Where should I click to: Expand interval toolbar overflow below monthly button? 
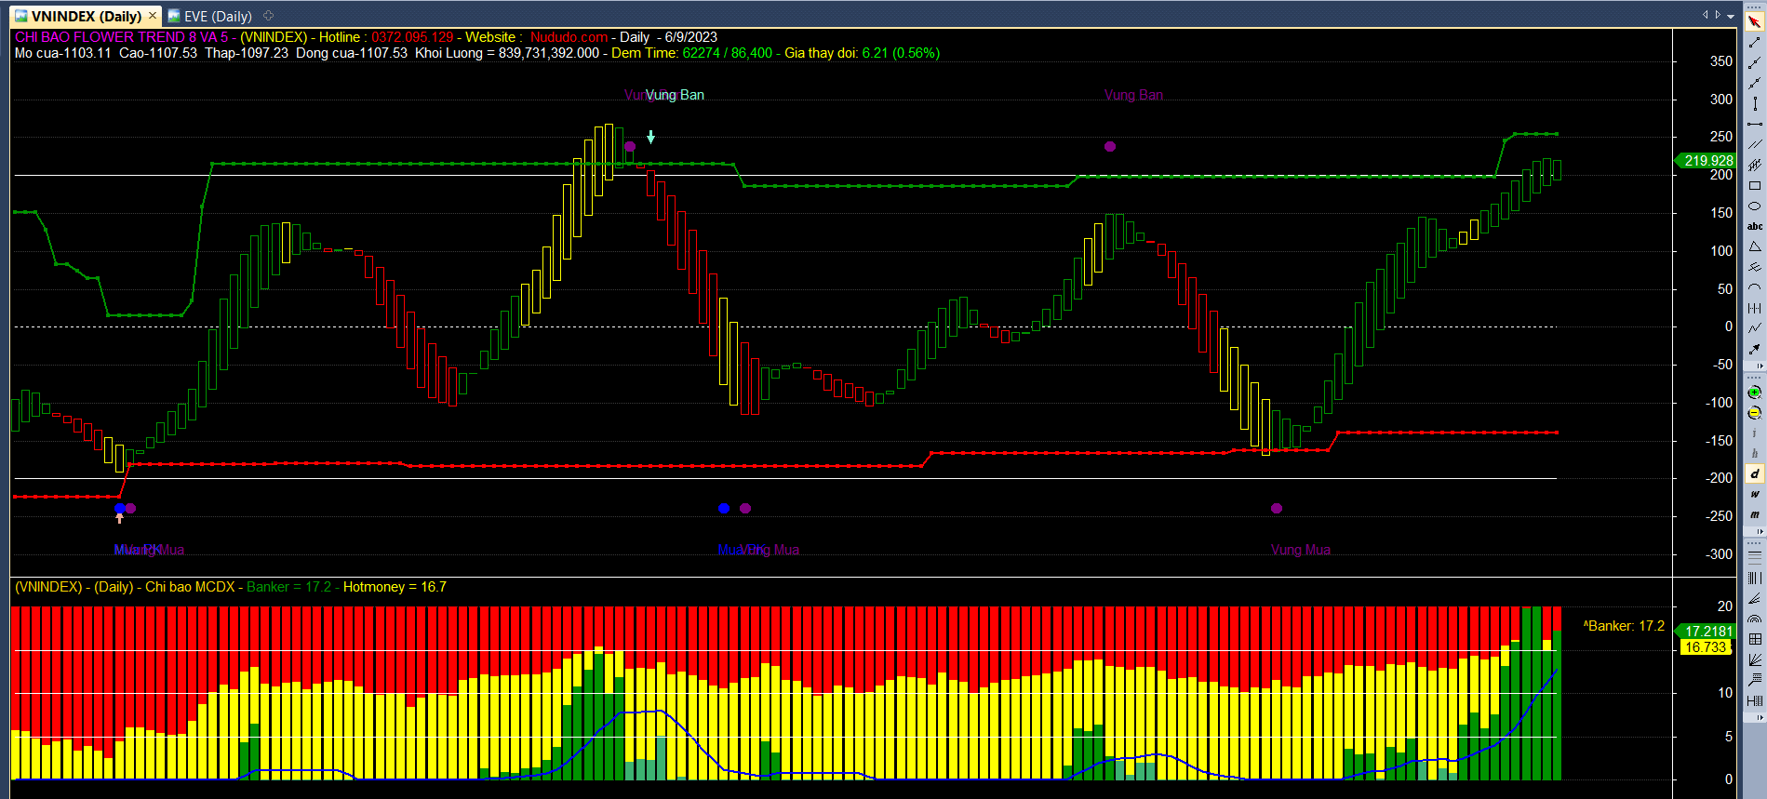coord(1760,531)
